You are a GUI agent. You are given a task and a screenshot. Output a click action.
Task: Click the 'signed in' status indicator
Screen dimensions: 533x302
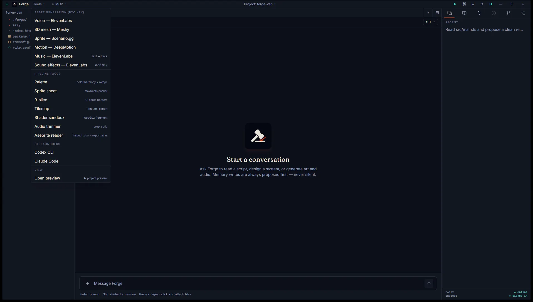pyautogui.click(x=518, y=296)
